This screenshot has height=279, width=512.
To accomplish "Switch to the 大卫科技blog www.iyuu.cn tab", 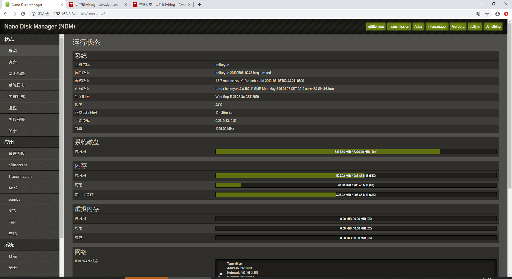I will [96, 5].
